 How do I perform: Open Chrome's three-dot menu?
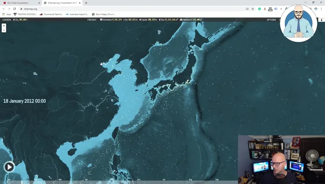click(321, 9)
